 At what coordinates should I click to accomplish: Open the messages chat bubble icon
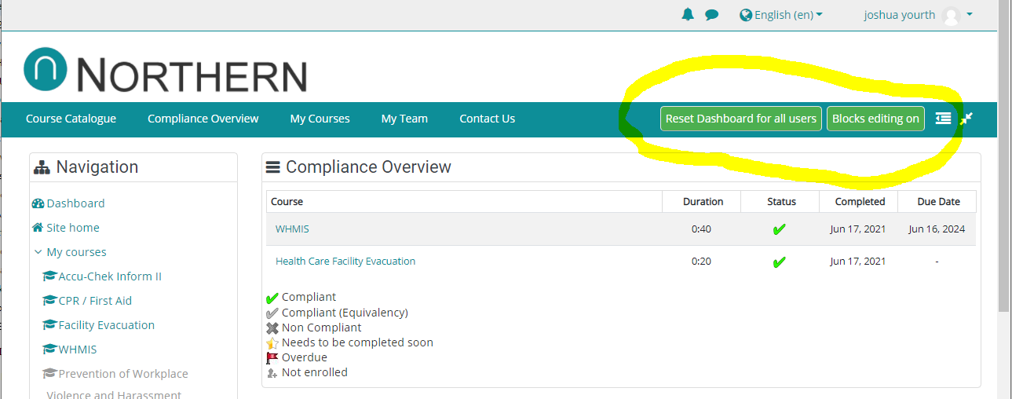pyautogui.click(x=711, y=14)
